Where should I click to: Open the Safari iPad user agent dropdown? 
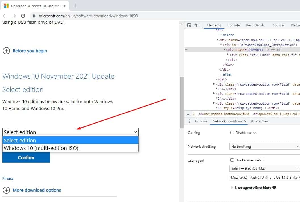pyautogui.click(x=265, y=168)
